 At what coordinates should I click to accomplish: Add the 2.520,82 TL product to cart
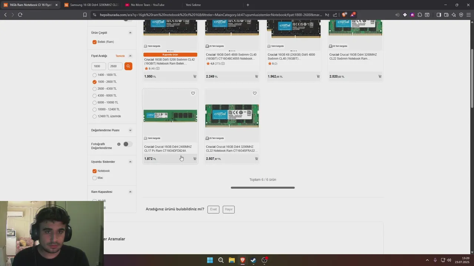[x=380, y=76]
